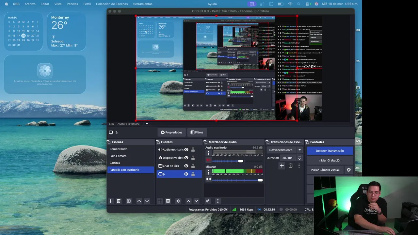The image size is (418, 235).
Task: Click Duración 300 ms input field
Action: point(288,158)
